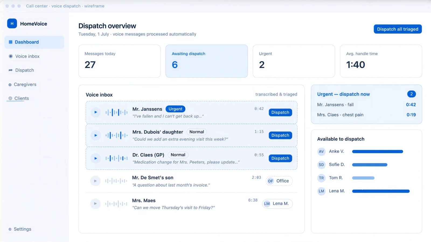The image size is (431, 242).
Task: Play Mrs. Dubois' daughter message
Action: pyautogui.click(x=96, y=135)
